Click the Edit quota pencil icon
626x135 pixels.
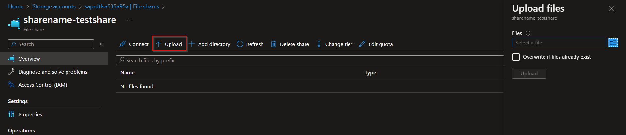point(362,44)
